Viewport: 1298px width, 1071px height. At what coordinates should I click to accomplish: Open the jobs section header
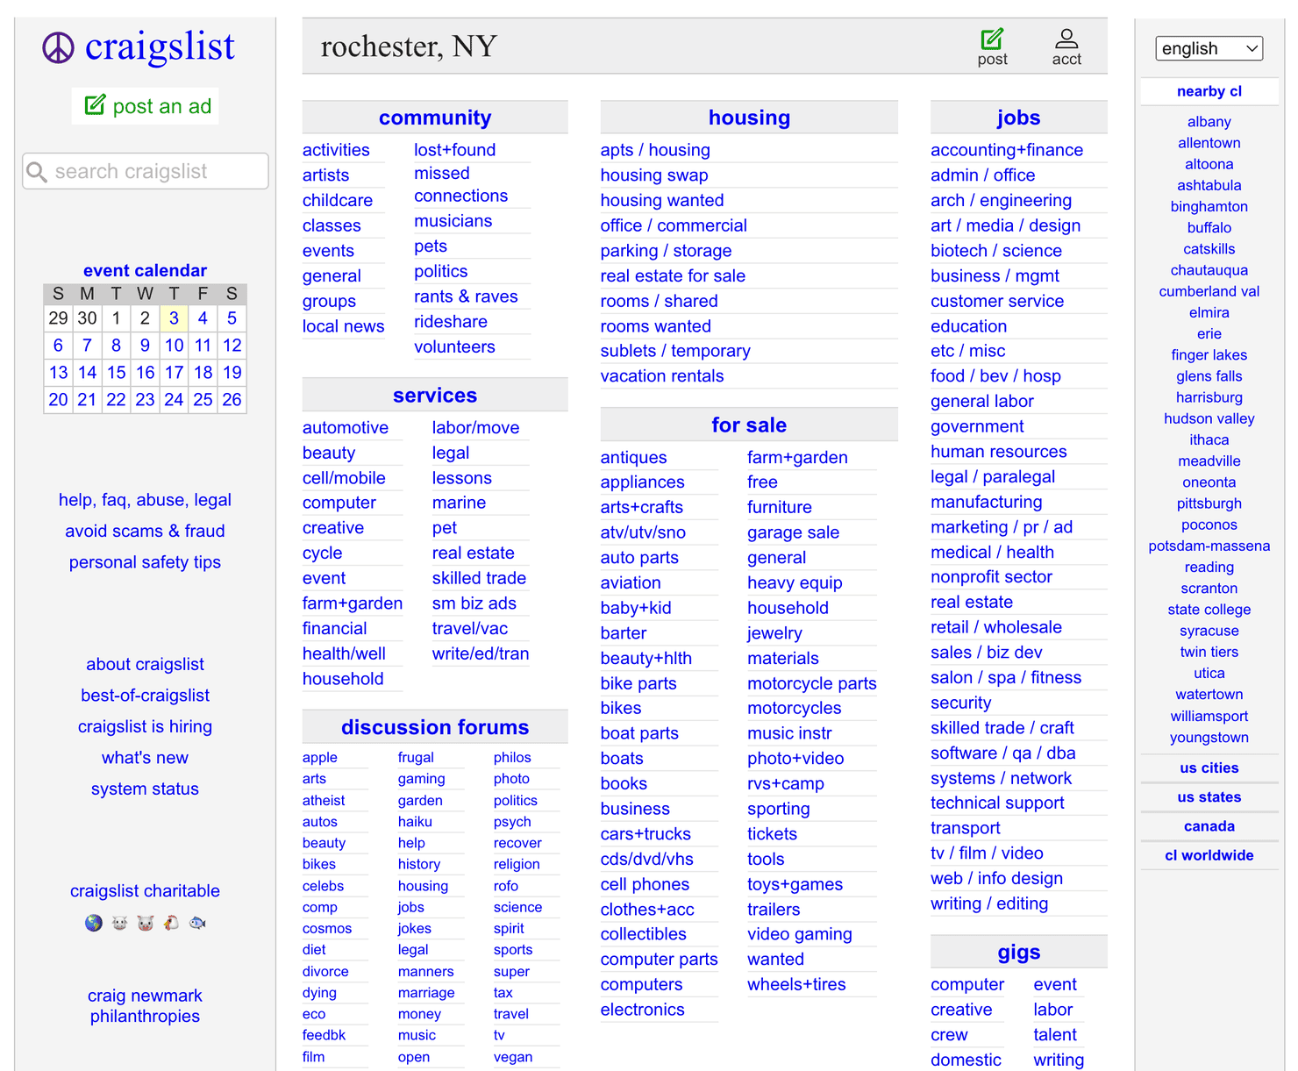[1018, 118]
